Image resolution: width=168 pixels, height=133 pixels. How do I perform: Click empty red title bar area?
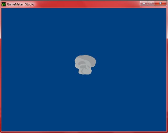[86, 4]
